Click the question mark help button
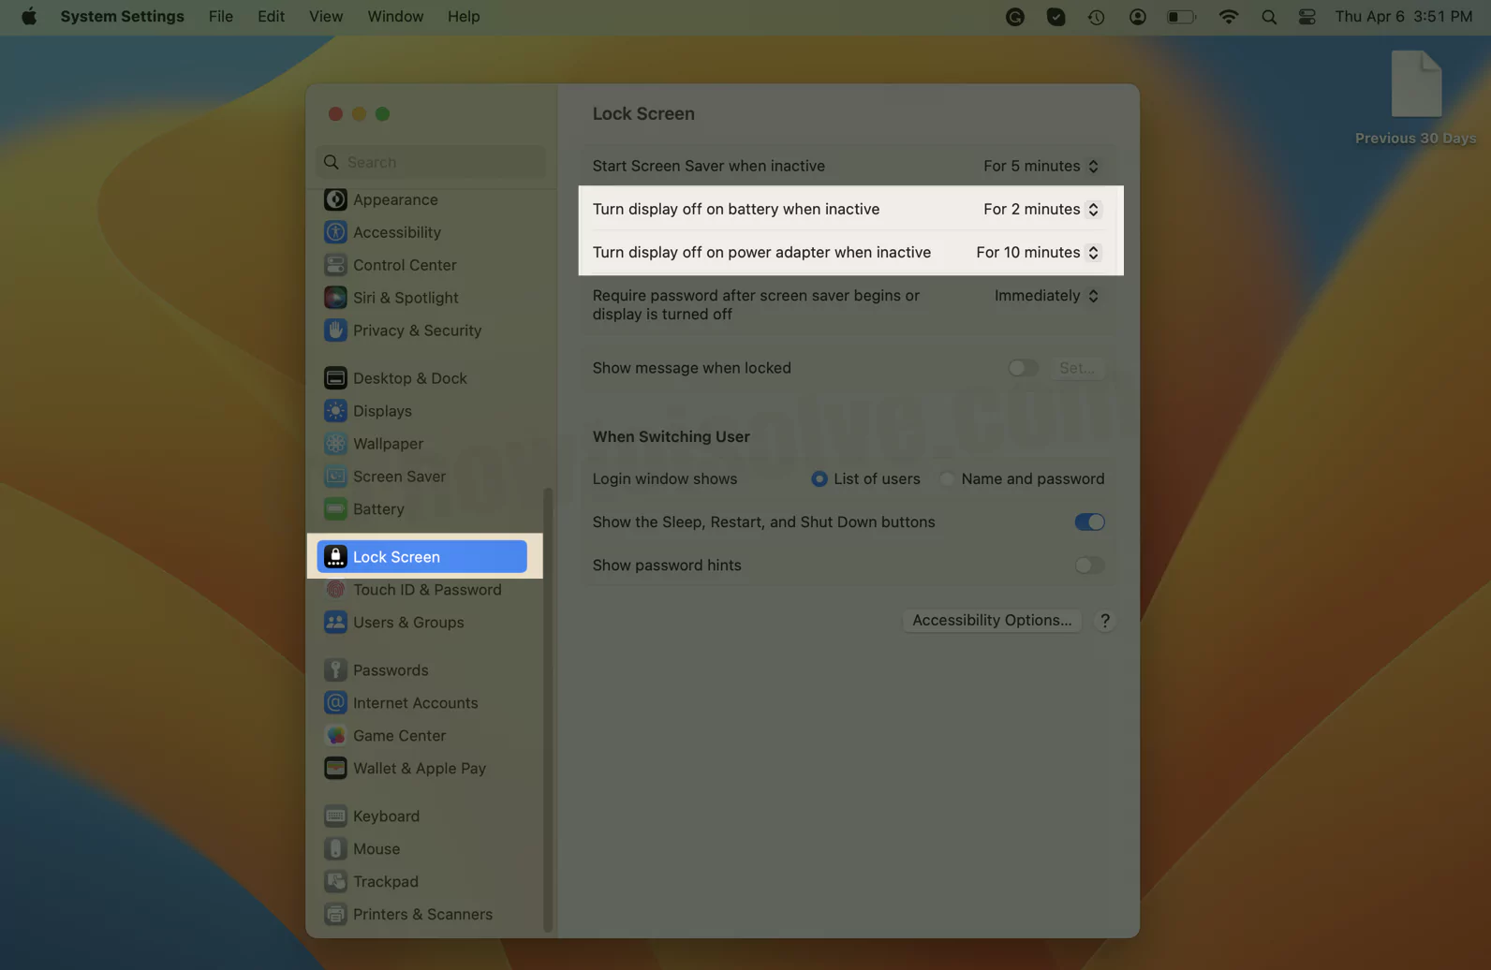 coord(1105,621)
